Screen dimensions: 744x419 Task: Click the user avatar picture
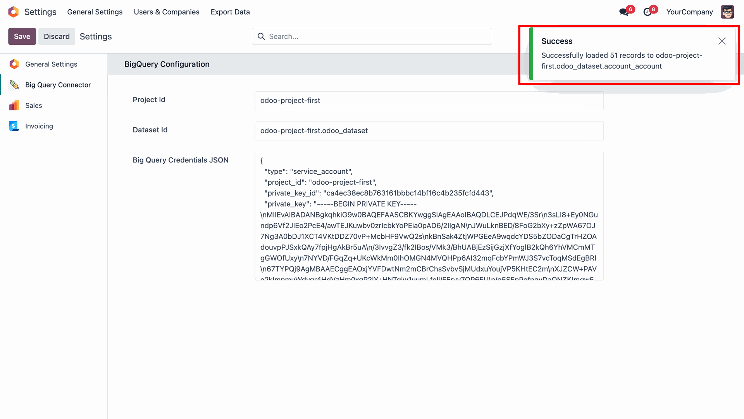[727, 12]
